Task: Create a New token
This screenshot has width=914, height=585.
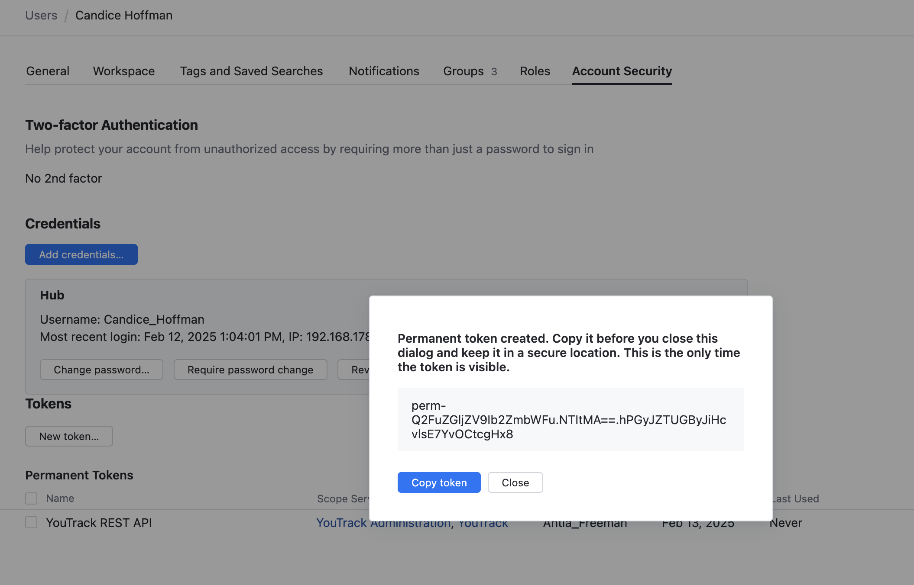Action: [x=69, y=436]
